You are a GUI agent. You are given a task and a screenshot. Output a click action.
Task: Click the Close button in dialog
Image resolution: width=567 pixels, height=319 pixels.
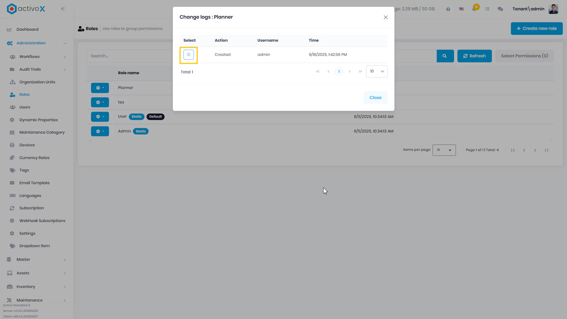point(375,98)
